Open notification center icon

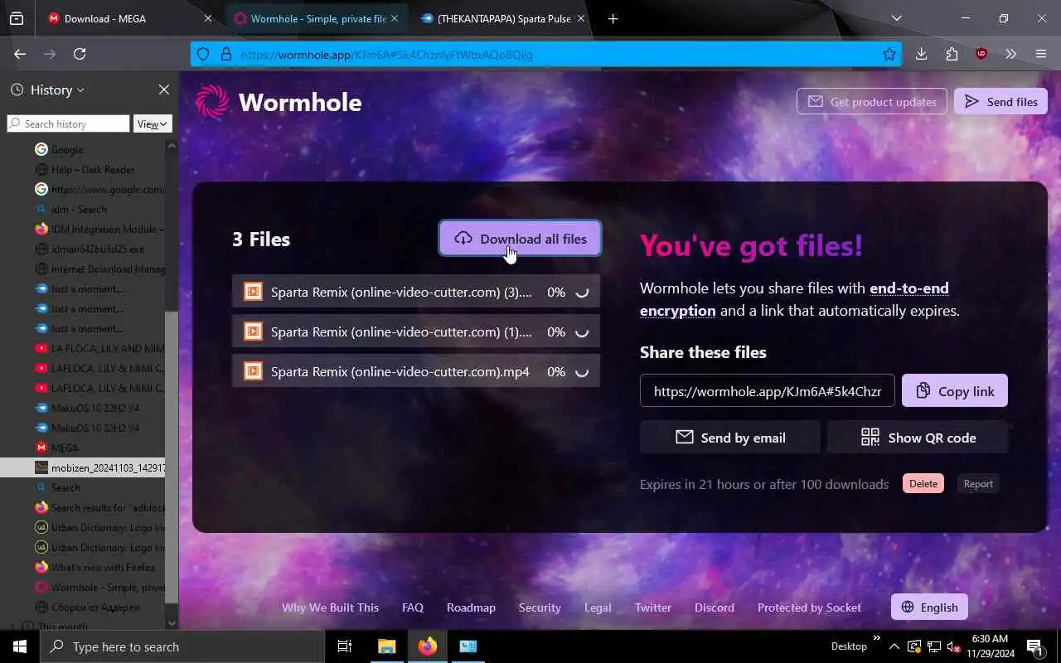[x=1034, y=646]
